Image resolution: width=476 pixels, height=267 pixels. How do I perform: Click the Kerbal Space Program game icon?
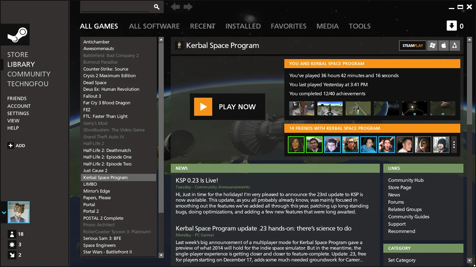pos(179,46)
